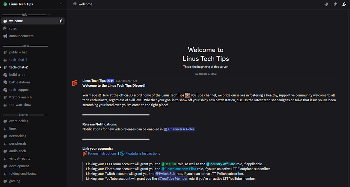Open the Threads icon in header
Screen dimensions: 350x187
[326, 4]
